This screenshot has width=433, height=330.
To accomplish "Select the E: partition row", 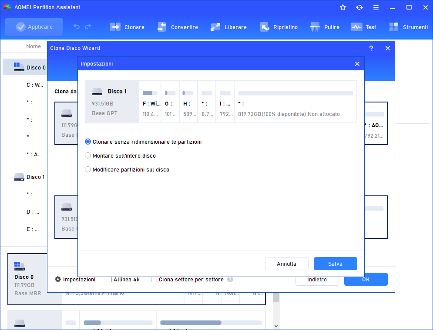I will pyautogui.click(x=33, y=229).
